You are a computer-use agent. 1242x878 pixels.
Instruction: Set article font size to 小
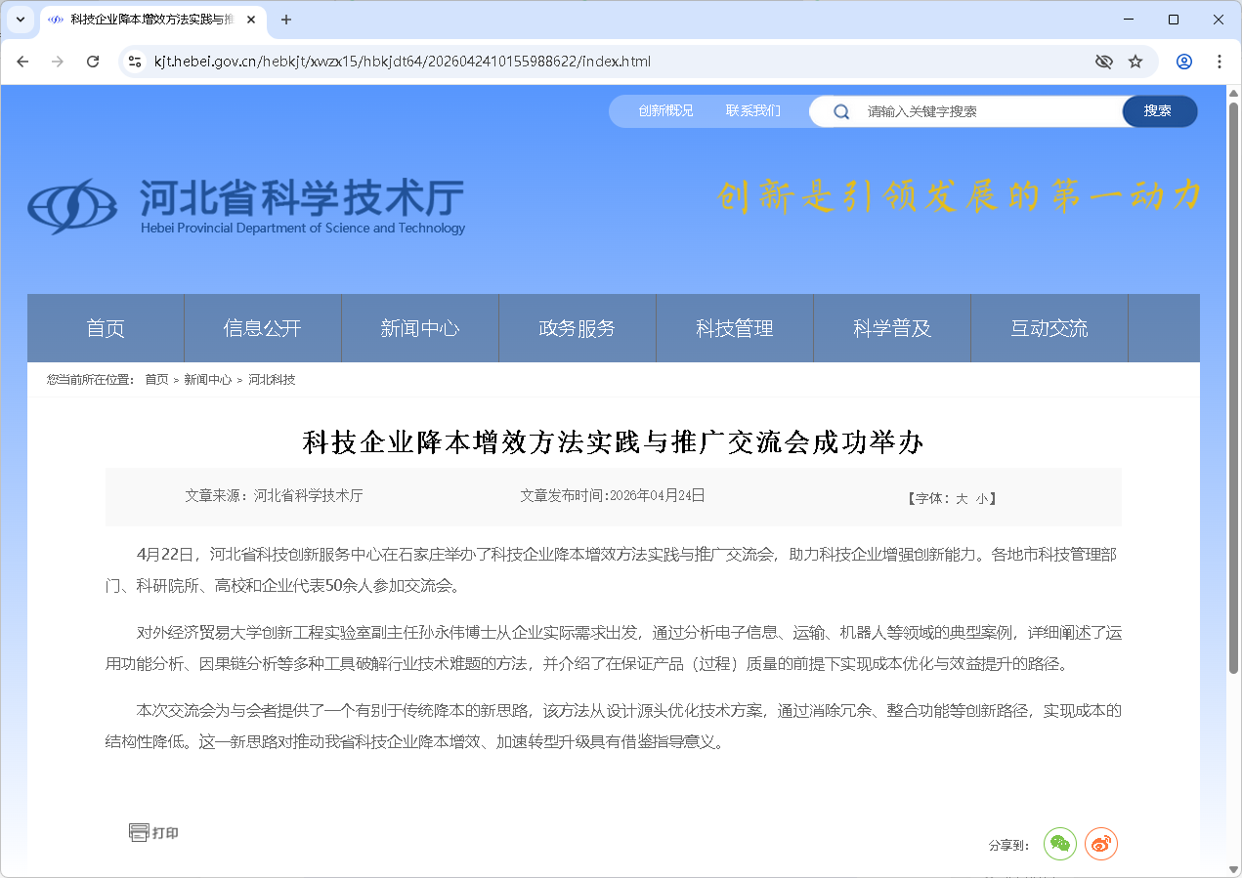(981, 498)
